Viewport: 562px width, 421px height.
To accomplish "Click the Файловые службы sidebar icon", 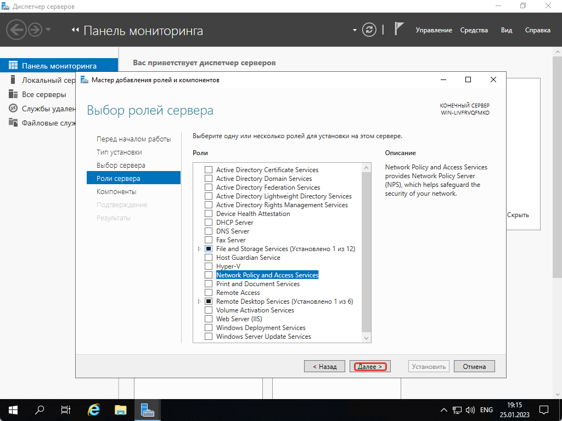I will click(13, 122).
